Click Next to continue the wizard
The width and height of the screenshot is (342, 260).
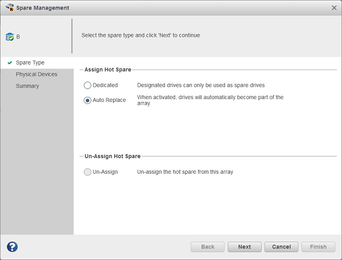tap(245, 247)
